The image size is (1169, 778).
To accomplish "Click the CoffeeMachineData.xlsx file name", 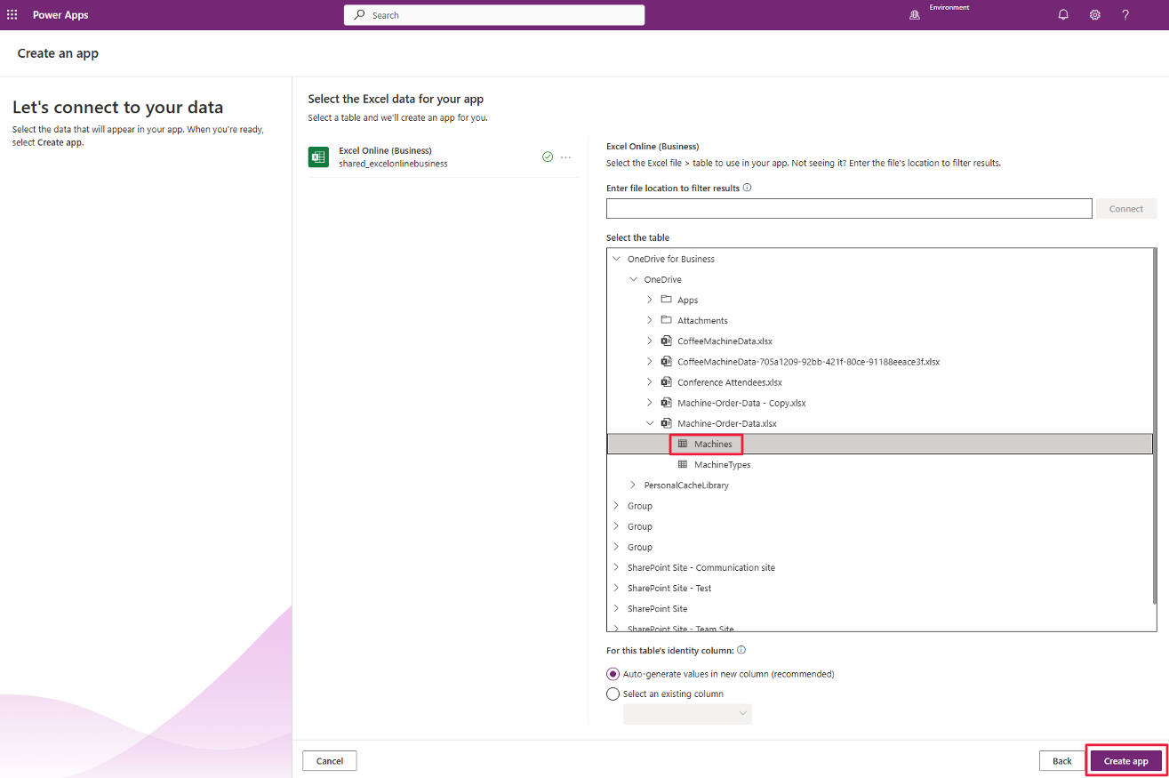I will 725,341.
